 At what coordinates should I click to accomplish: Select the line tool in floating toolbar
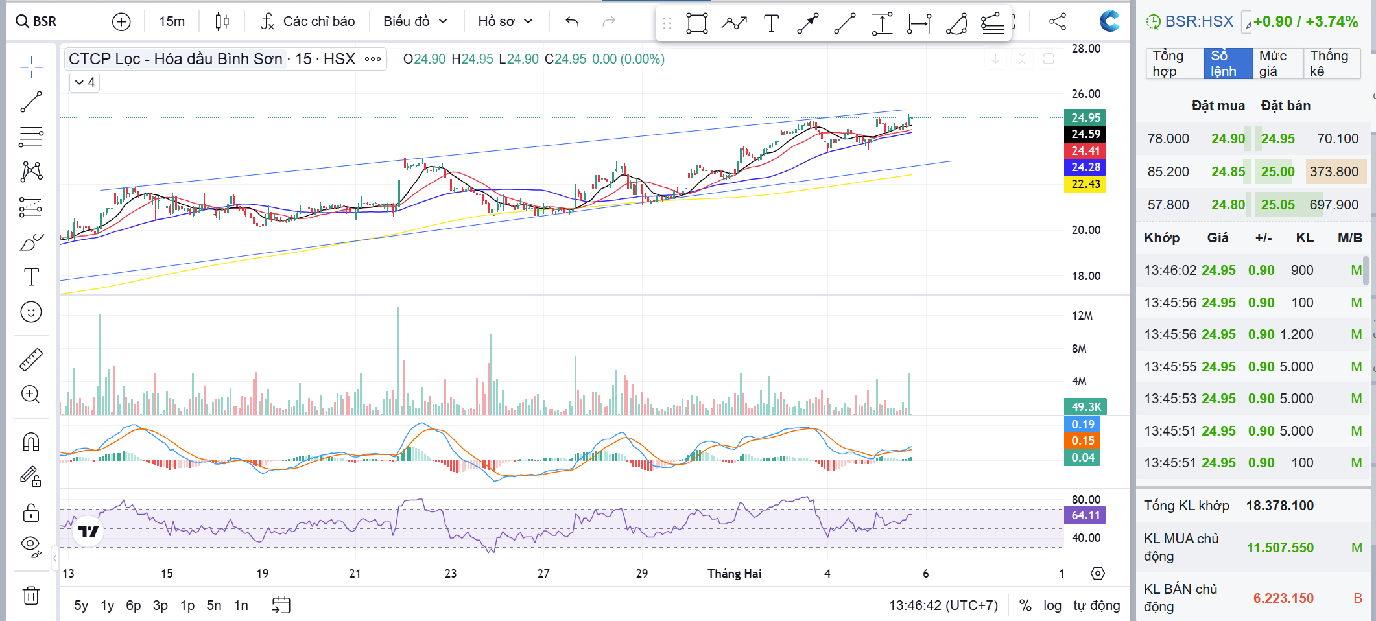pos(845,23)
